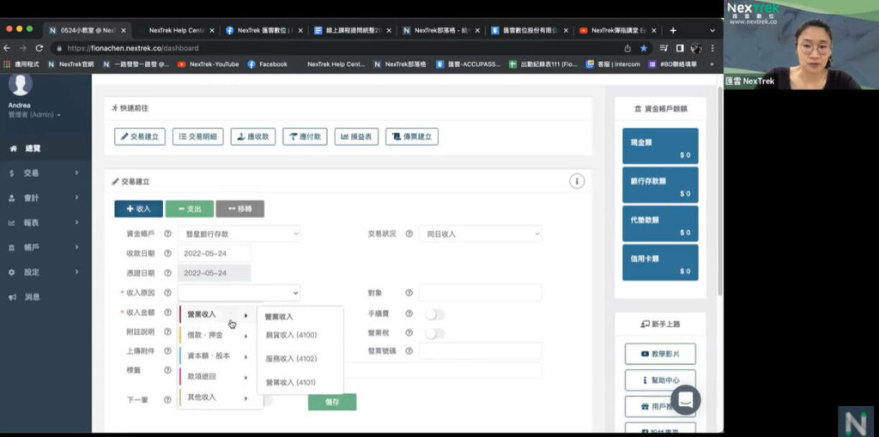Click help icon next to 收入原因
This screenshot has width=879, height=437.
(x=167, y=293)
